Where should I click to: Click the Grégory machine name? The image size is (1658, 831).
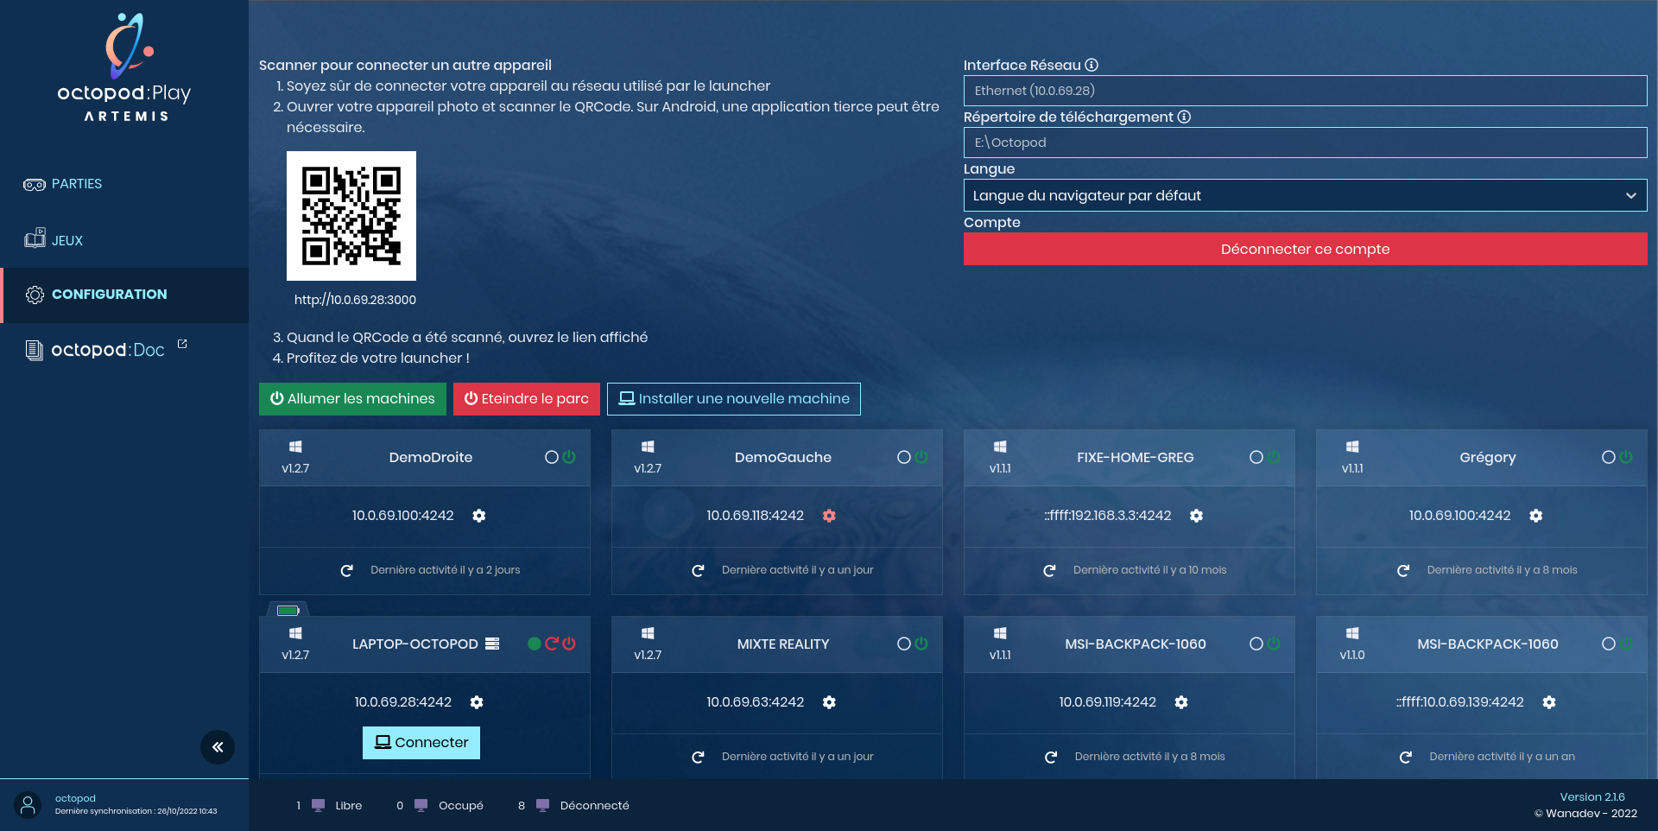pos(1487,458)
